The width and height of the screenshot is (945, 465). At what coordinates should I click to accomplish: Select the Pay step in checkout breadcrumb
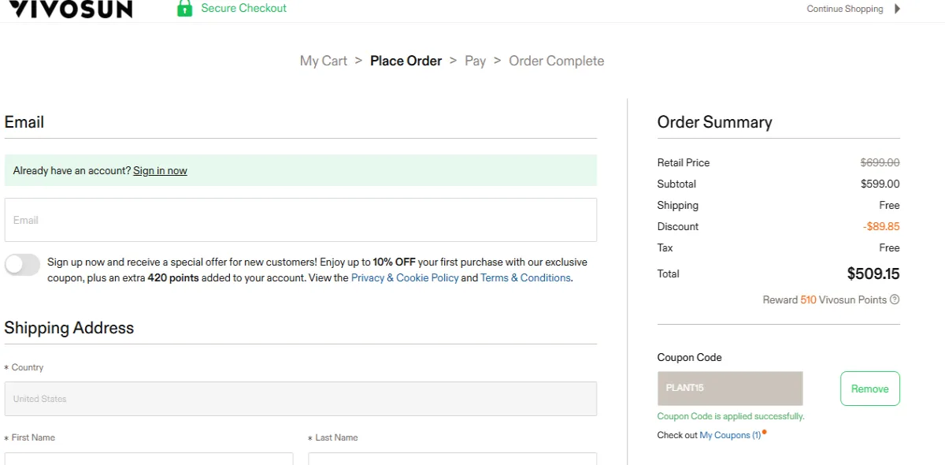pyautogui.click(x=476, y=61)
